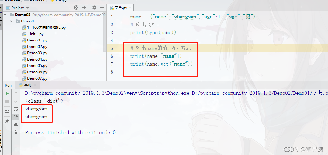
Task: Click the "<class 'dict'>" console output
Action: [44, 101]
